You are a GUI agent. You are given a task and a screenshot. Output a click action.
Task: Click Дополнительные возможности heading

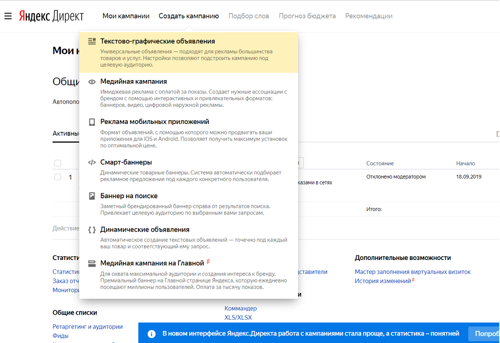click(403, 258)
